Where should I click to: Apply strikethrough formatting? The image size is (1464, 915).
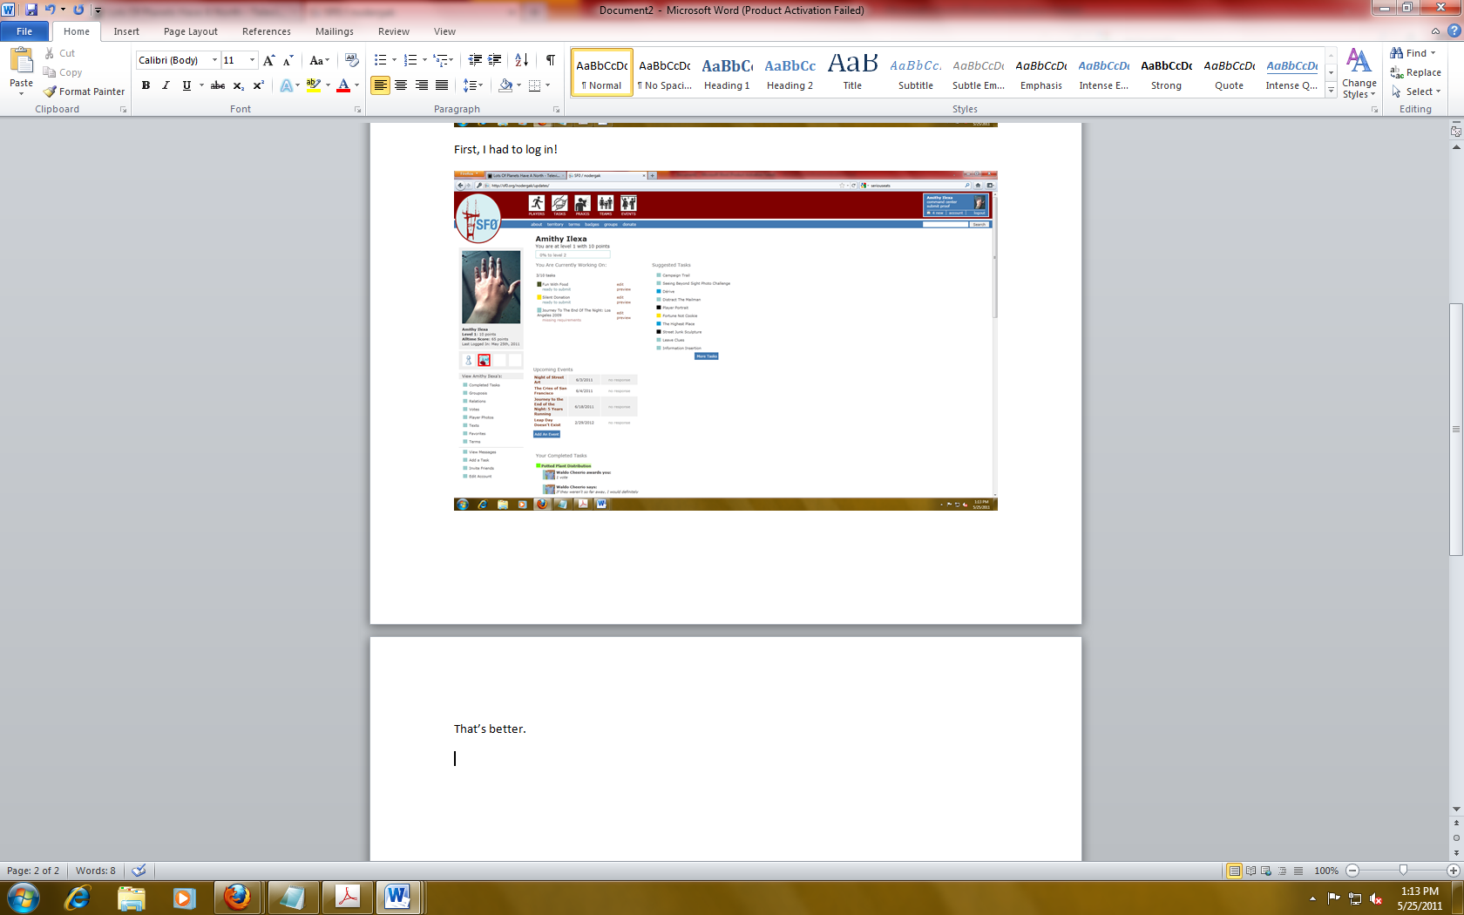pos(218,85)
